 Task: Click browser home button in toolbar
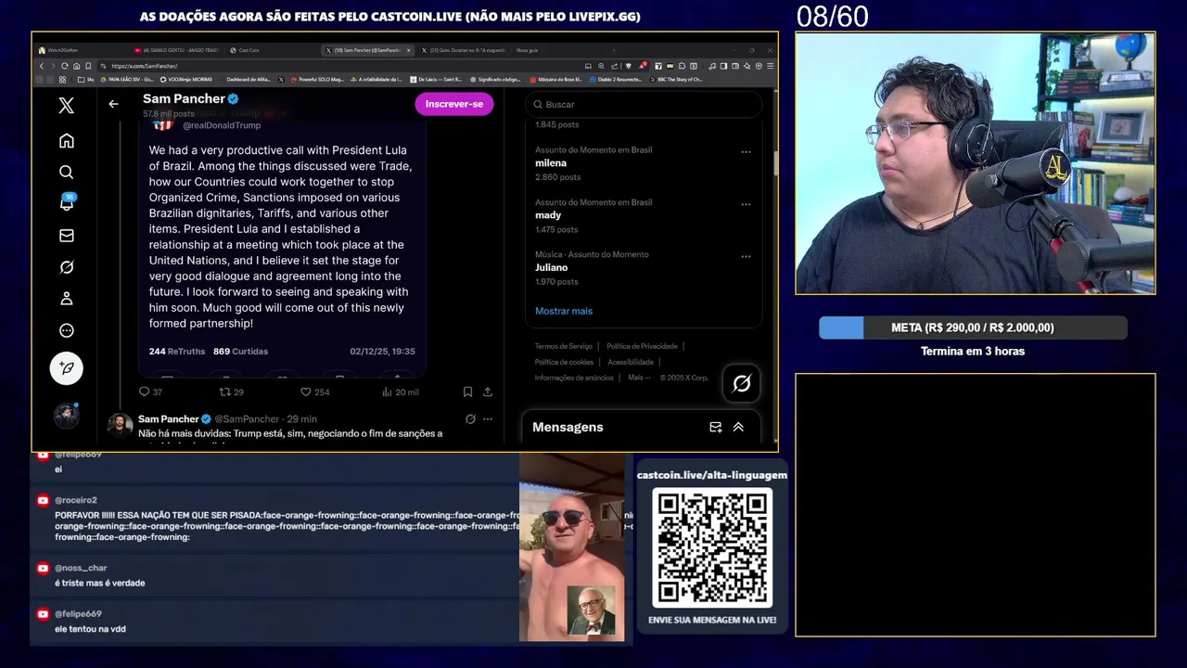pos(77,66)
